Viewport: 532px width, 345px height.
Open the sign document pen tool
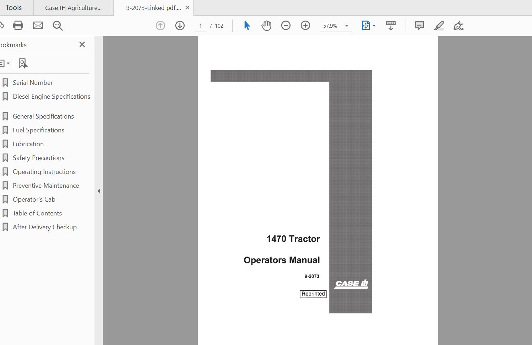pyautogui.click(x=458, y=26)
